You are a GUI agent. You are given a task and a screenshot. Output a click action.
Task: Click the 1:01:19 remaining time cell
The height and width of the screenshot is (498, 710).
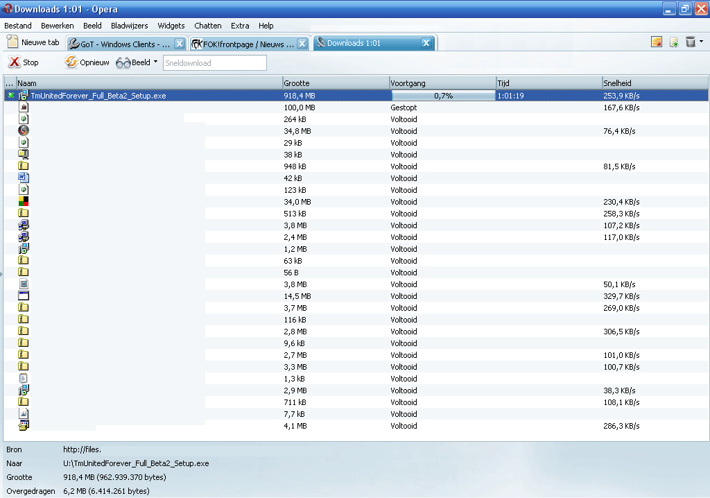click(511, 96)
